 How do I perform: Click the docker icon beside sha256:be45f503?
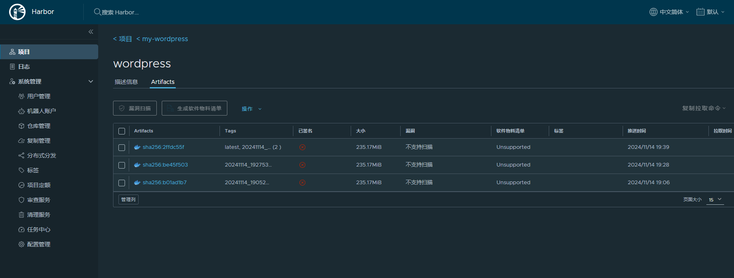coord(137,165)
